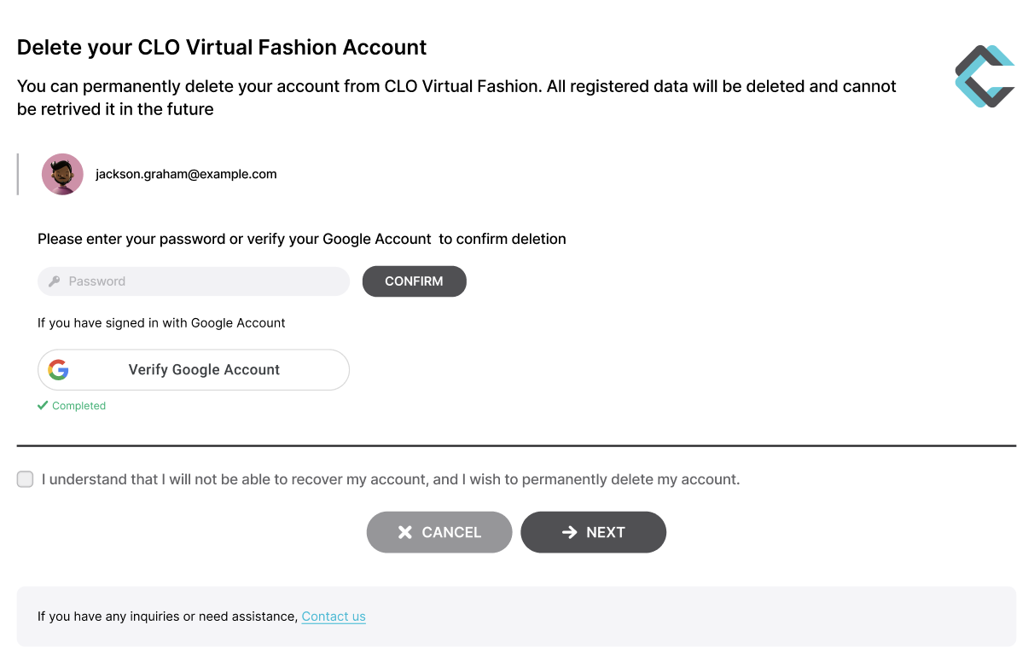Click the 'Please enter your password' instruction text
Image resolution: width=1034 pixels, height=660 pixels.
[302, 240]
